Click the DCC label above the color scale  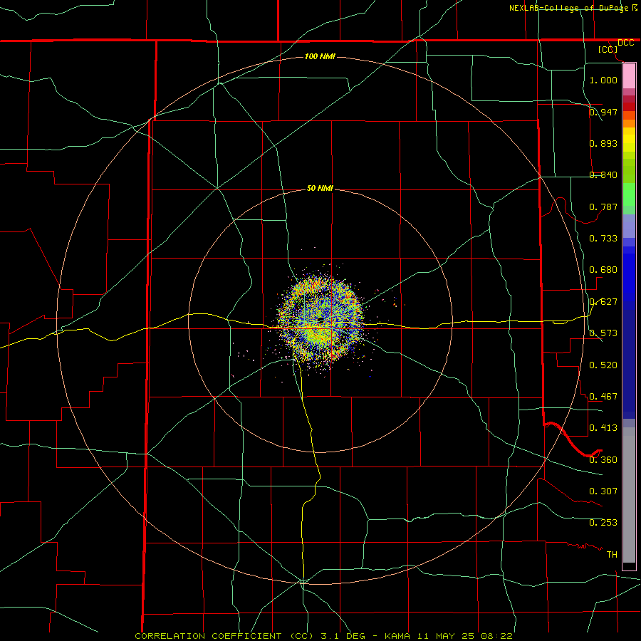point(625,43)
